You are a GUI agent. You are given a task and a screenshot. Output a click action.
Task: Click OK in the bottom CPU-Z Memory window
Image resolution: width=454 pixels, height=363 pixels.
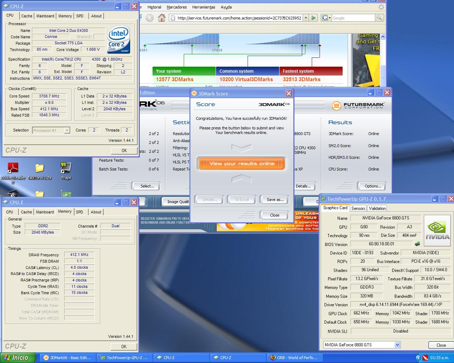coord(124,347)
